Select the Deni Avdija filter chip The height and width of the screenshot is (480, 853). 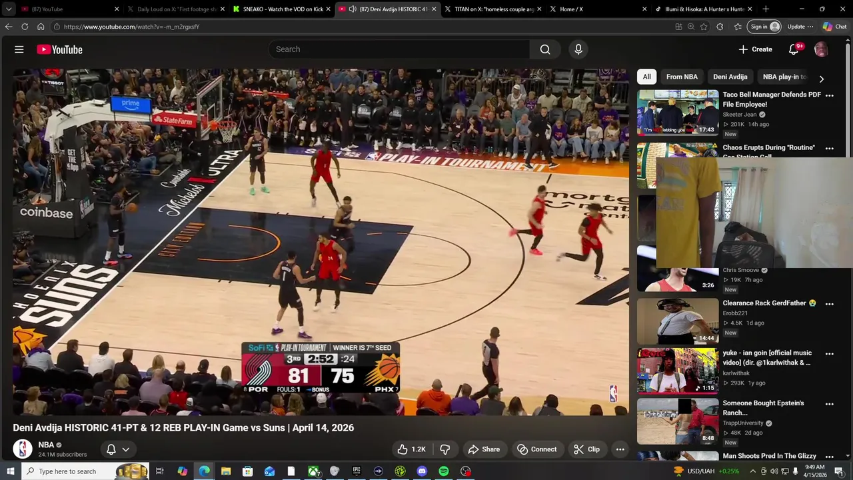tap(730, 77)
